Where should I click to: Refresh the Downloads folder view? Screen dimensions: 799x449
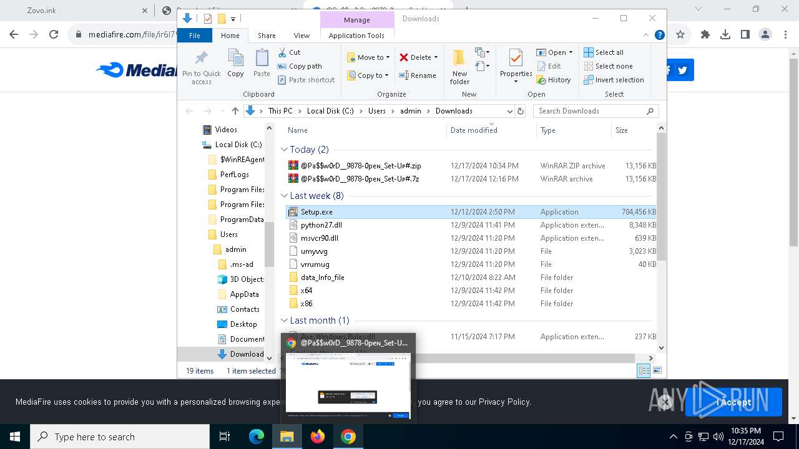tap(521, 111)
